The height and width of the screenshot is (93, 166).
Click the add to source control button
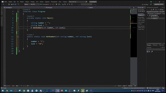(x=134, y=88)
